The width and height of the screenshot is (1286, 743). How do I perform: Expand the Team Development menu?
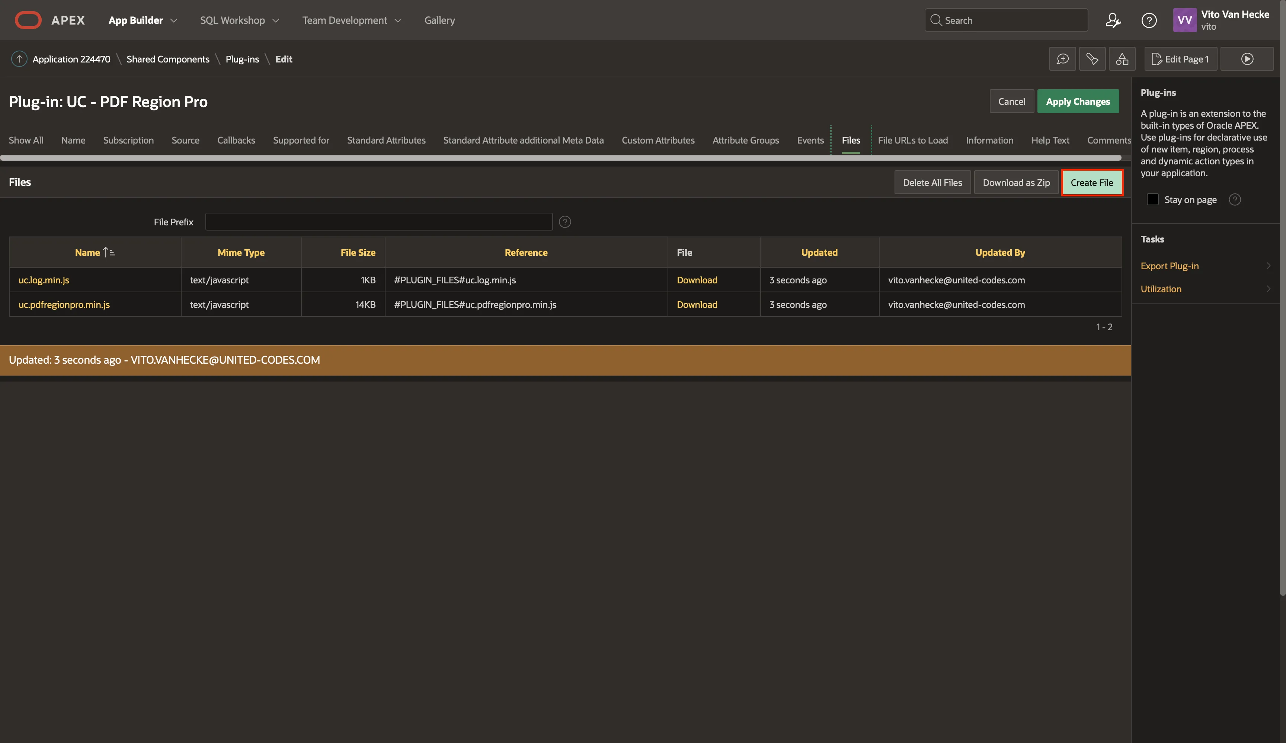coord(352,20)
